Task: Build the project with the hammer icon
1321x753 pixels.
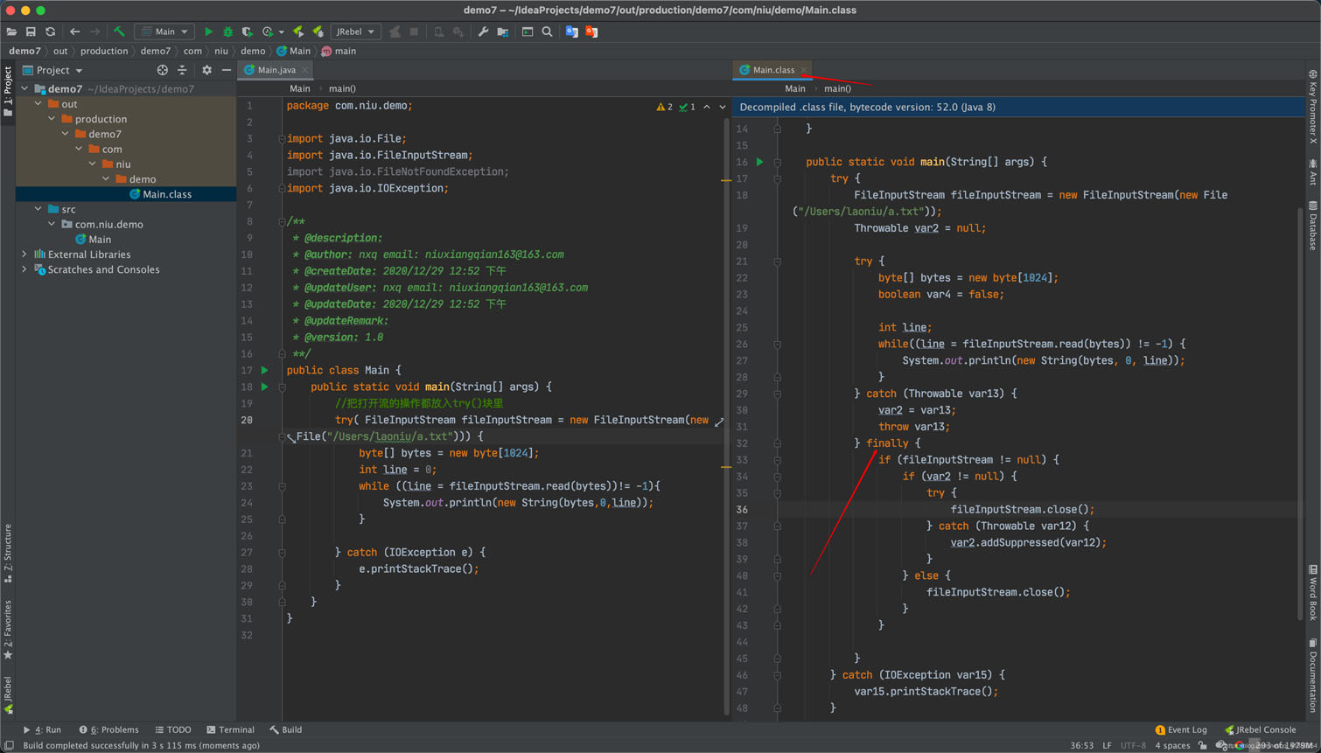Action: [x=119, y=31]
